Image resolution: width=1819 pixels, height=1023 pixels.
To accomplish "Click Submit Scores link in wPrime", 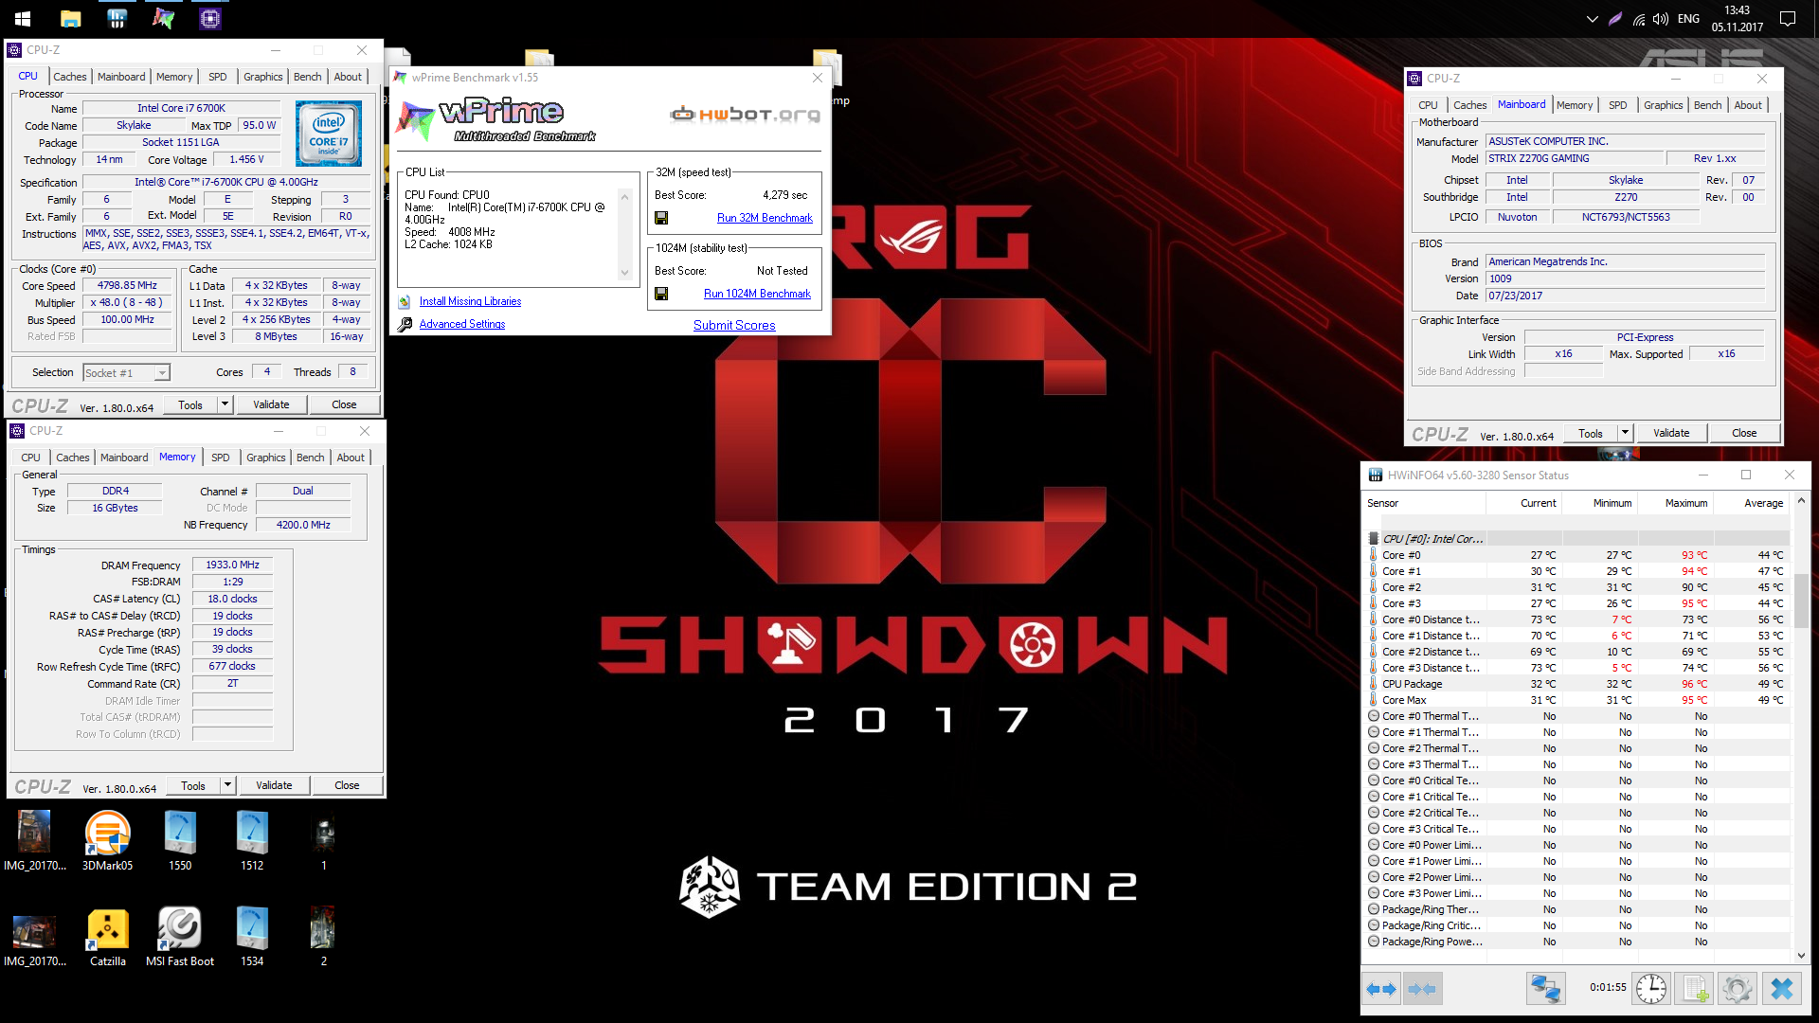I will click(x=734, y=325).
